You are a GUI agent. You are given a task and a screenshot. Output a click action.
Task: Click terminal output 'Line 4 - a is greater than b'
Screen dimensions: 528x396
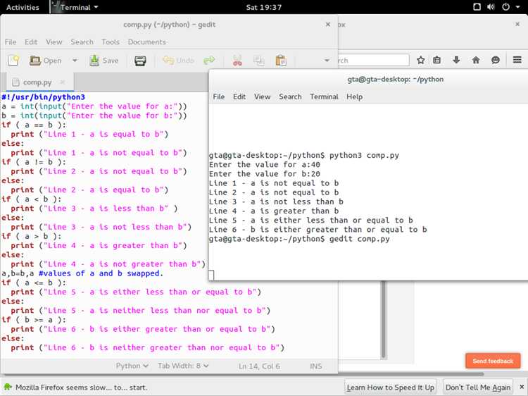(274, 211)
